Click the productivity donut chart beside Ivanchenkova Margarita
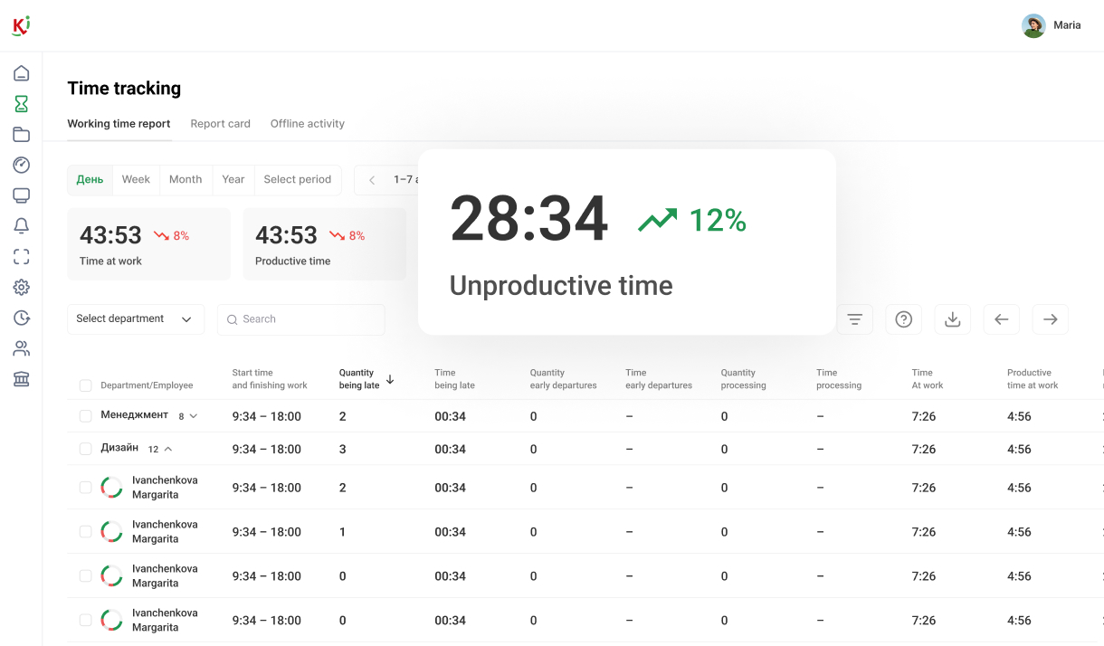 (x=110, y=487)
